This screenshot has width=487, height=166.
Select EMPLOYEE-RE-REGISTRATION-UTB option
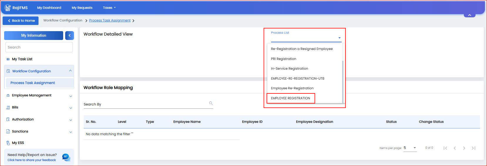(x=305, y=78)
